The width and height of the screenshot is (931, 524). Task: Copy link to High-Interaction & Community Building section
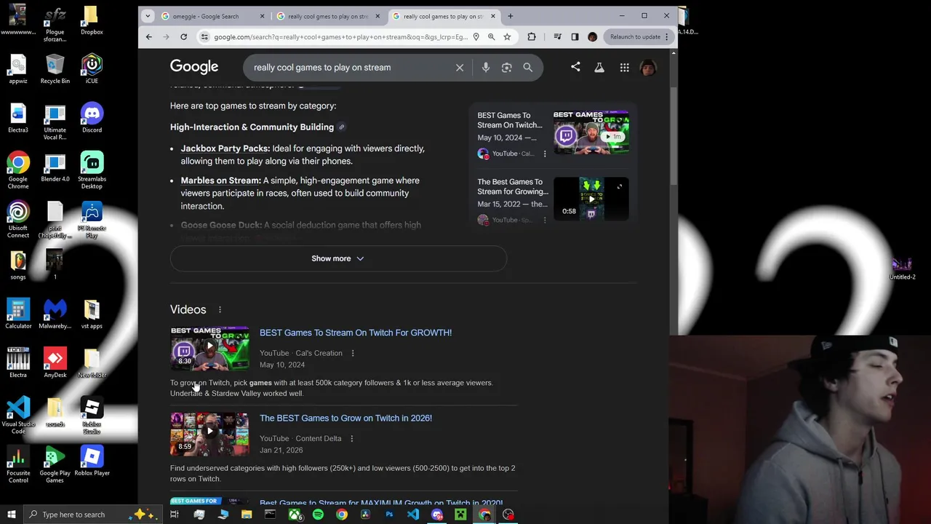click(342, 127)
